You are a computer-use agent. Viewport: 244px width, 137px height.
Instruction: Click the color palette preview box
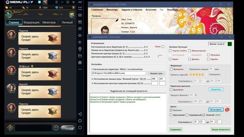pyautogui.click(x=160, y=57)
